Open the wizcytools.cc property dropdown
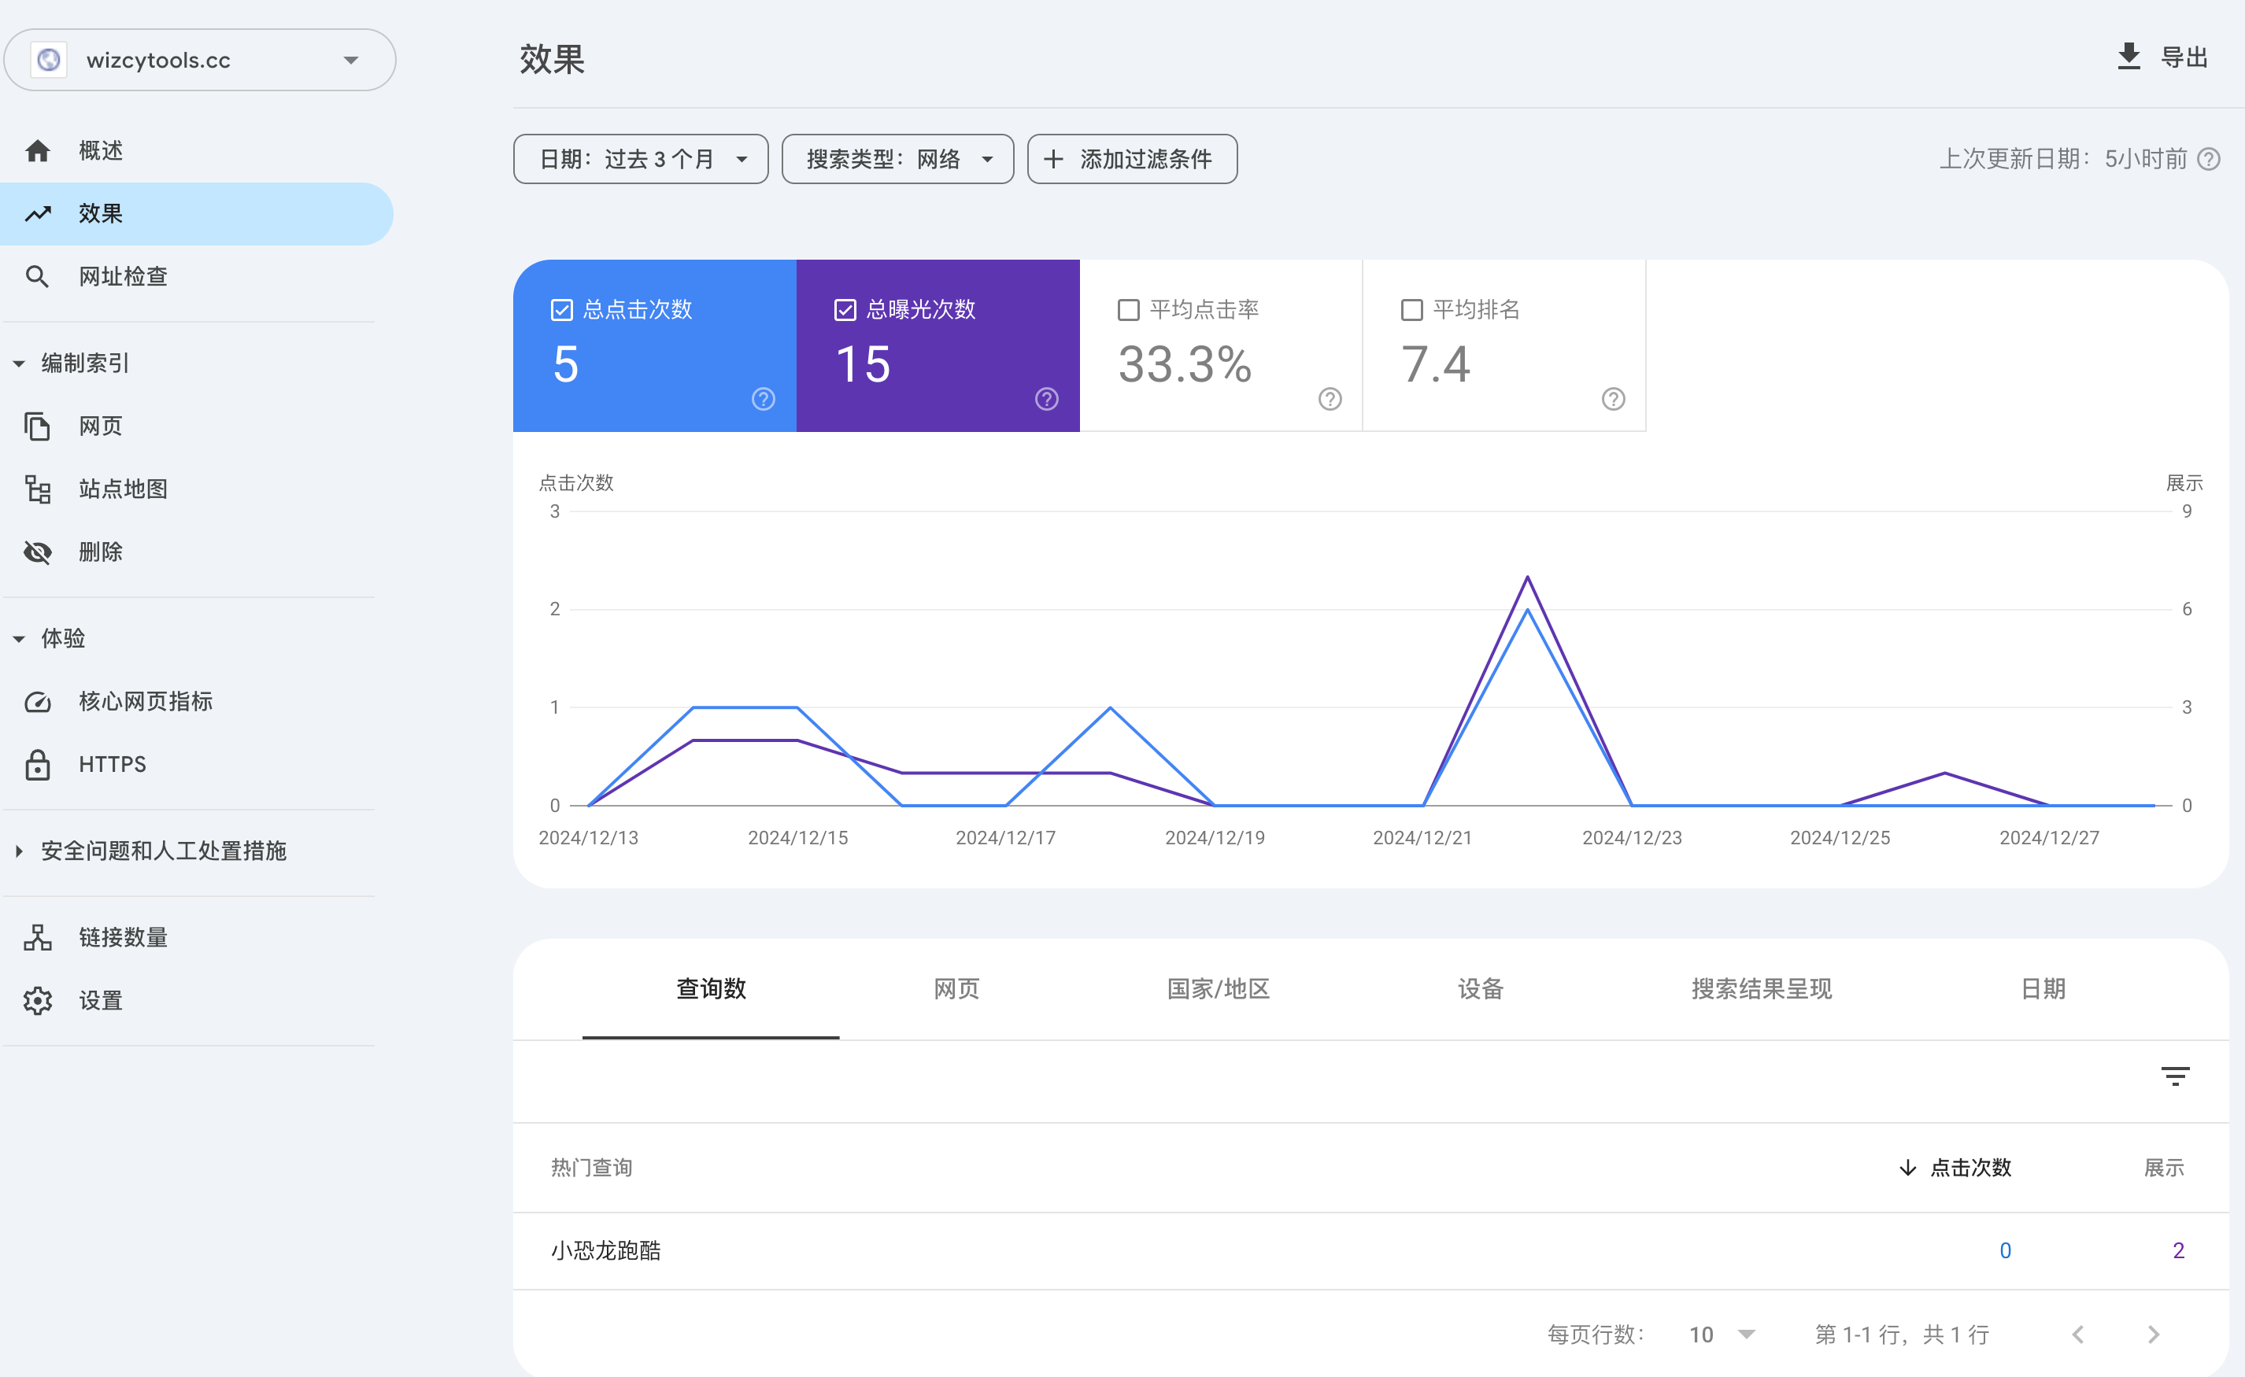Image resolution: width=2245 pixels, height=1377 pixels. [201, 60]
